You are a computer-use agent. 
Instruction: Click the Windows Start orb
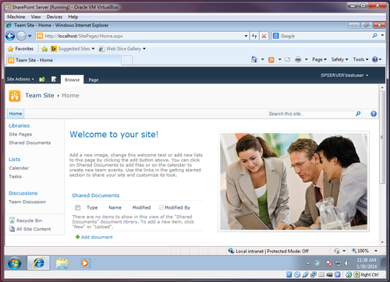15,263
